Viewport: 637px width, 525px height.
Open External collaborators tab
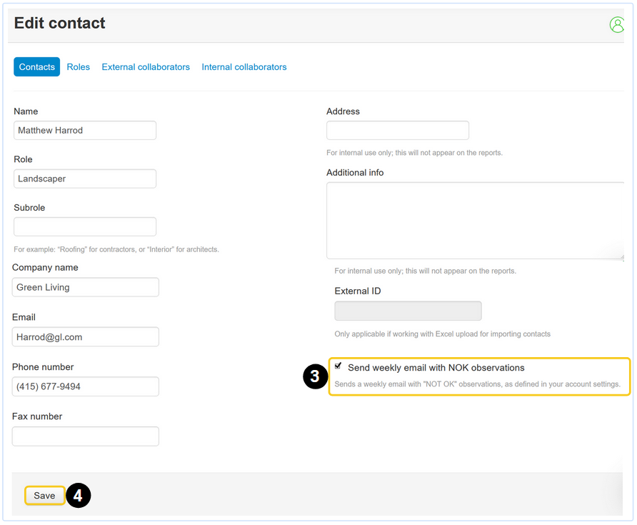[146, 67]
